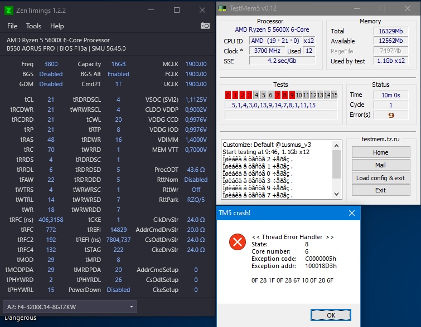421x327 pixels.
Task: Click the FCLK value 1900.00
Action: [x=196, y=74]
